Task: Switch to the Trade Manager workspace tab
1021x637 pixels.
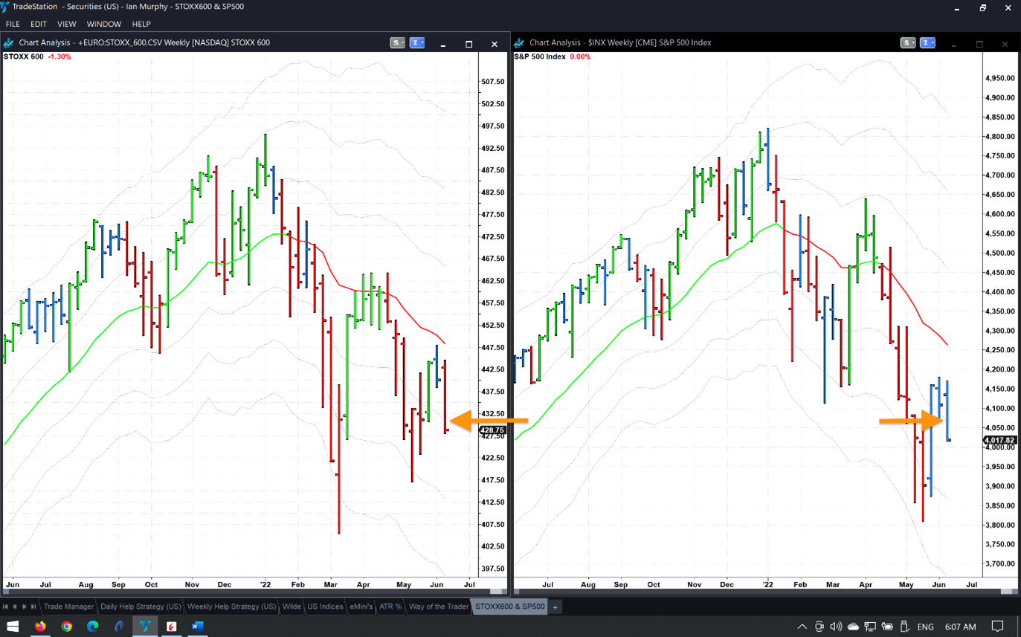Action: pyautogui.click(x=68, y=607)
